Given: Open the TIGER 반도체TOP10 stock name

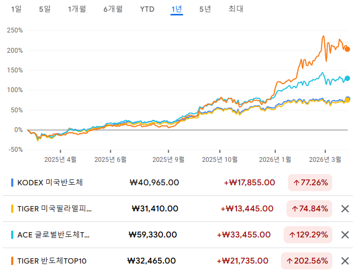Looking at the screenshot, I should pyautogui.click(x=52, y=261).
